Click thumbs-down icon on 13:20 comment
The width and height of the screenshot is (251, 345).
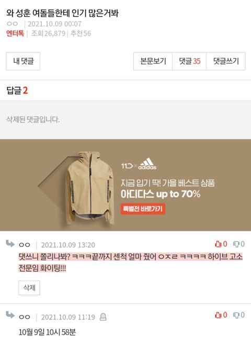point(236,244)
